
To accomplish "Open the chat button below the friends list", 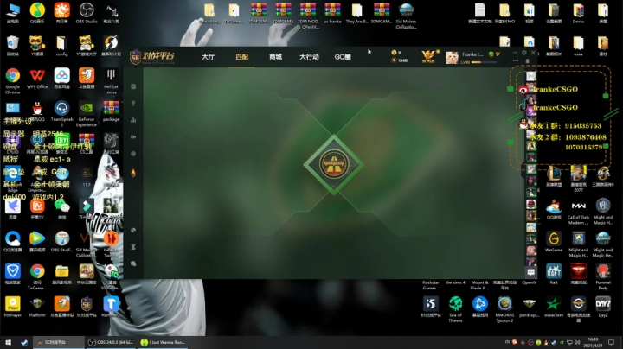I will point(530,272).
